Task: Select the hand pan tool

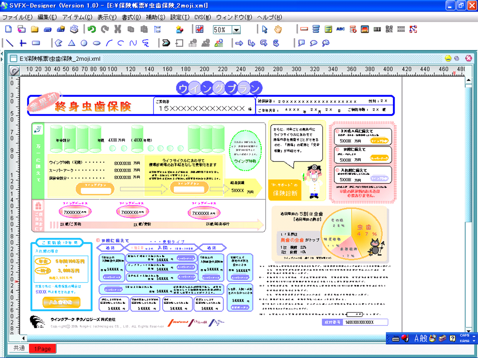Action: pos(278,29)
